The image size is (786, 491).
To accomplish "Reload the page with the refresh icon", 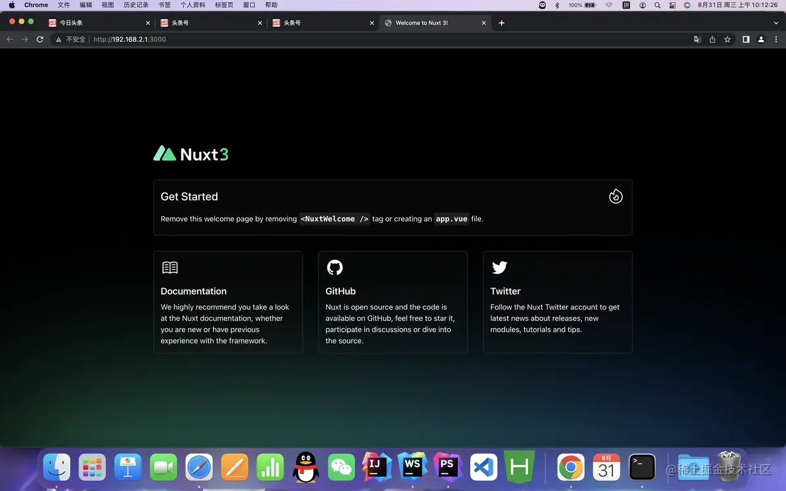I will (40, 39).
